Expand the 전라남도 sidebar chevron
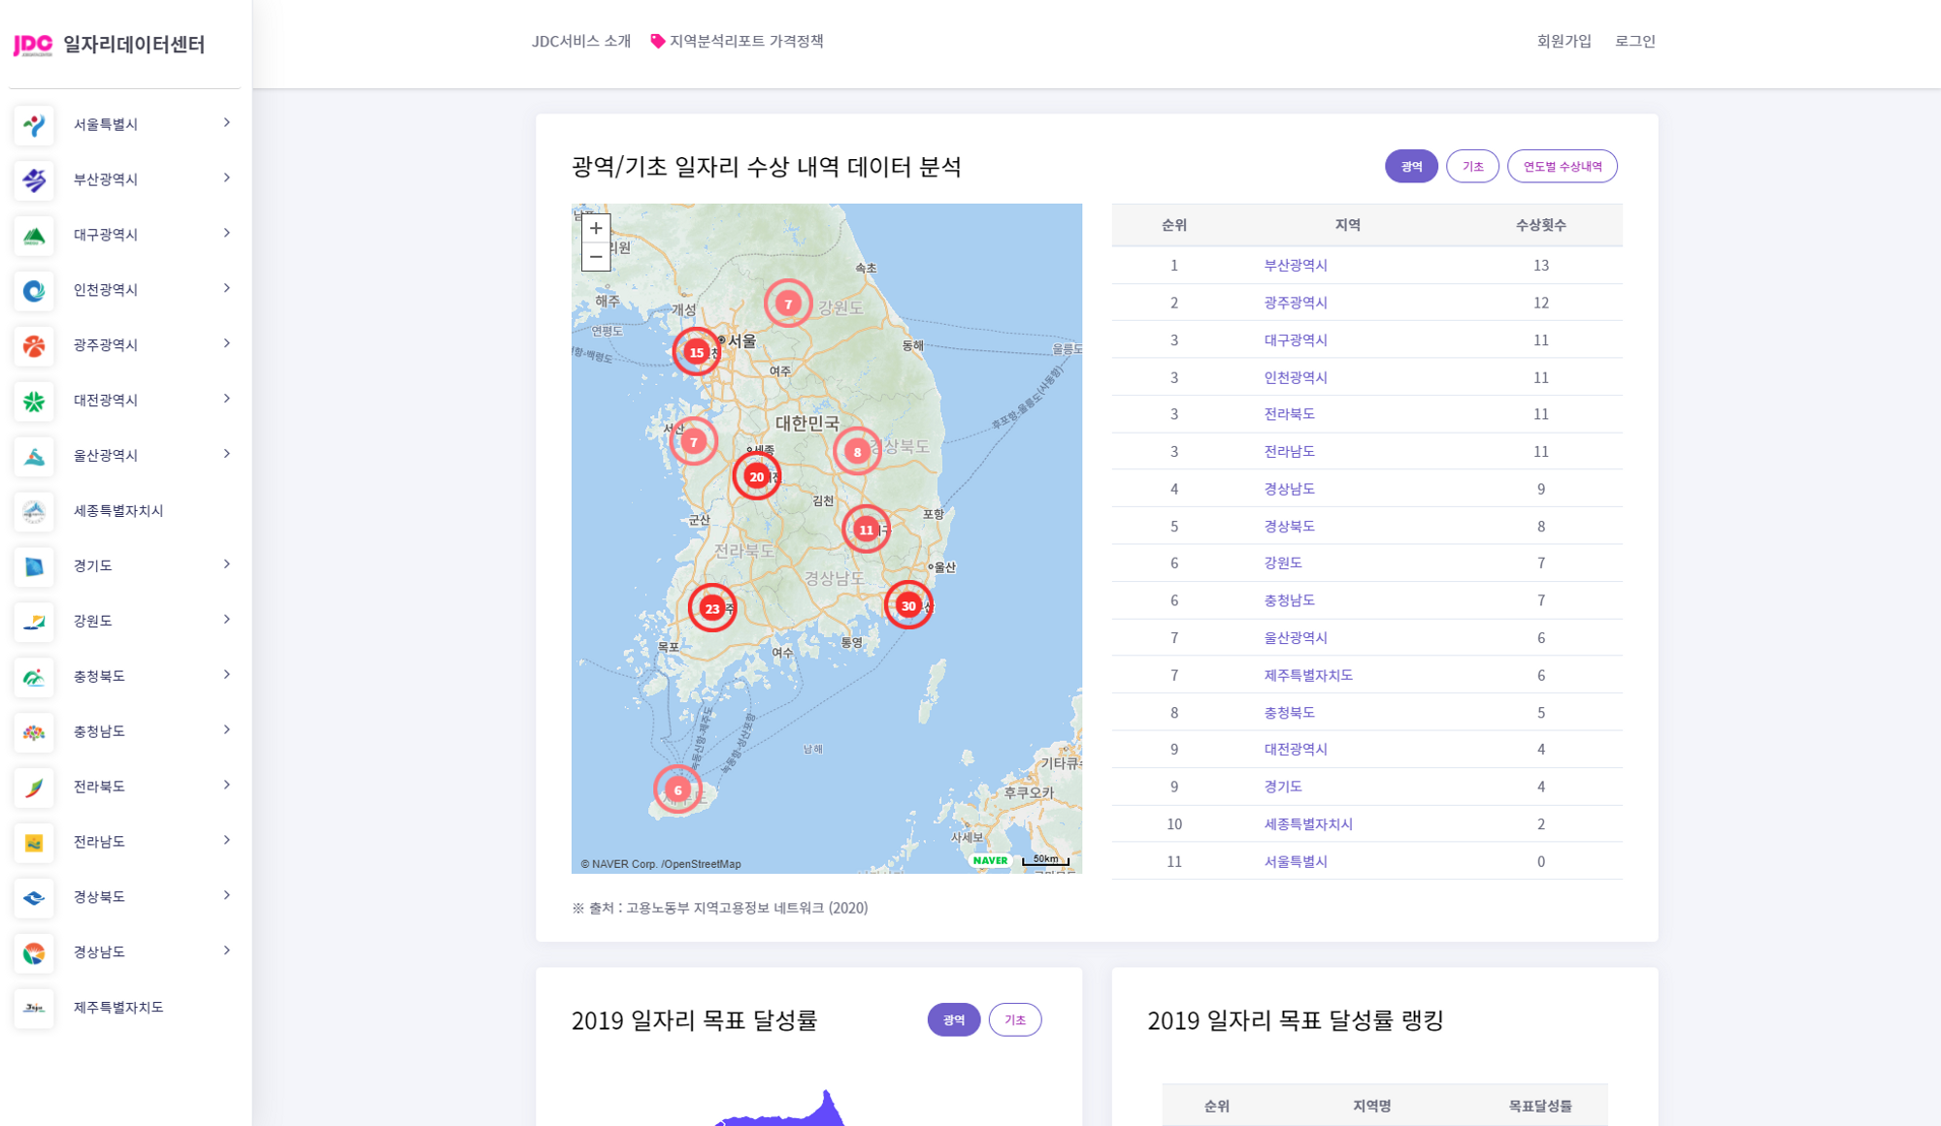The image size is (1941, 1126). click(226, 840)
